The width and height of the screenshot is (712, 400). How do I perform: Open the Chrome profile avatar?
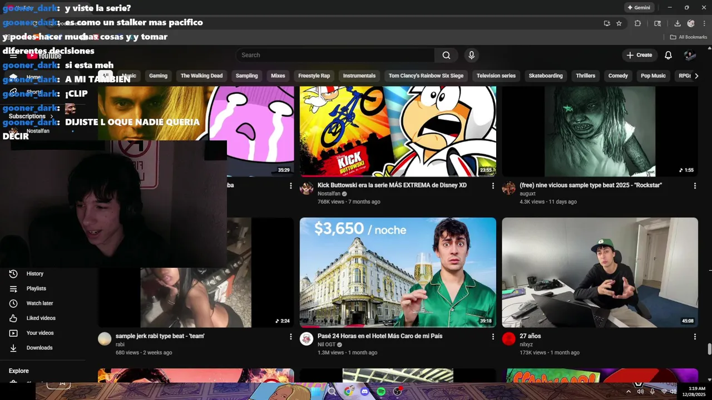(x=691, y=23)
